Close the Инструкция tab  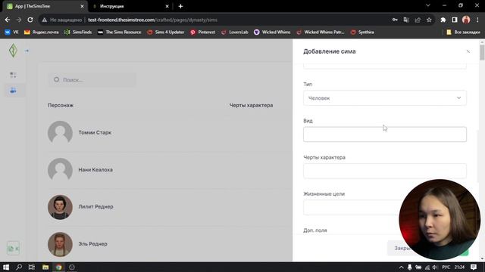tap(167, 6)
